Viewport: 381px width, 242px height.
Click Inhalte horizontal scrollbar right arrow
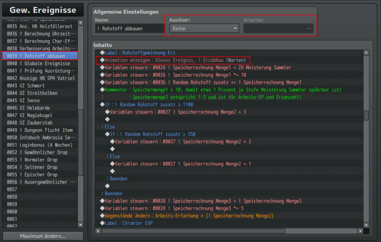361,231
